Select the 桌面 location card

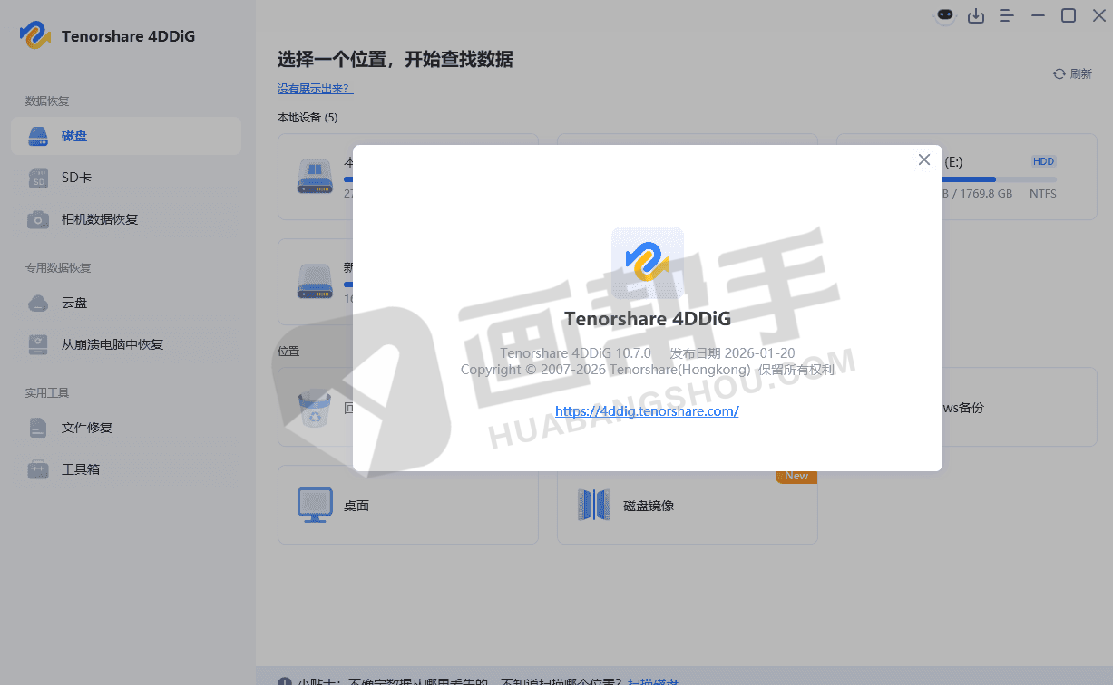(x=408, y=505)
